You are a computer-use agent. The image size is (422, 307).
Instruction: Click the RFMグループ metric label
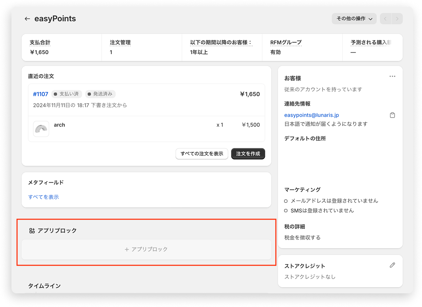[x=286, y=43]
